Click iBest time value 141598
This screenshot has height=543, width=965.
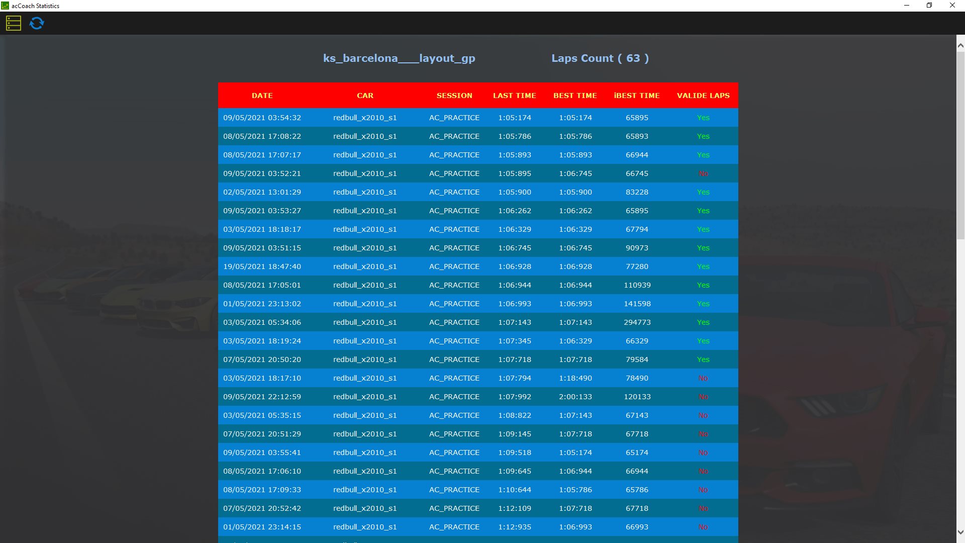click(x=637, y=304)
